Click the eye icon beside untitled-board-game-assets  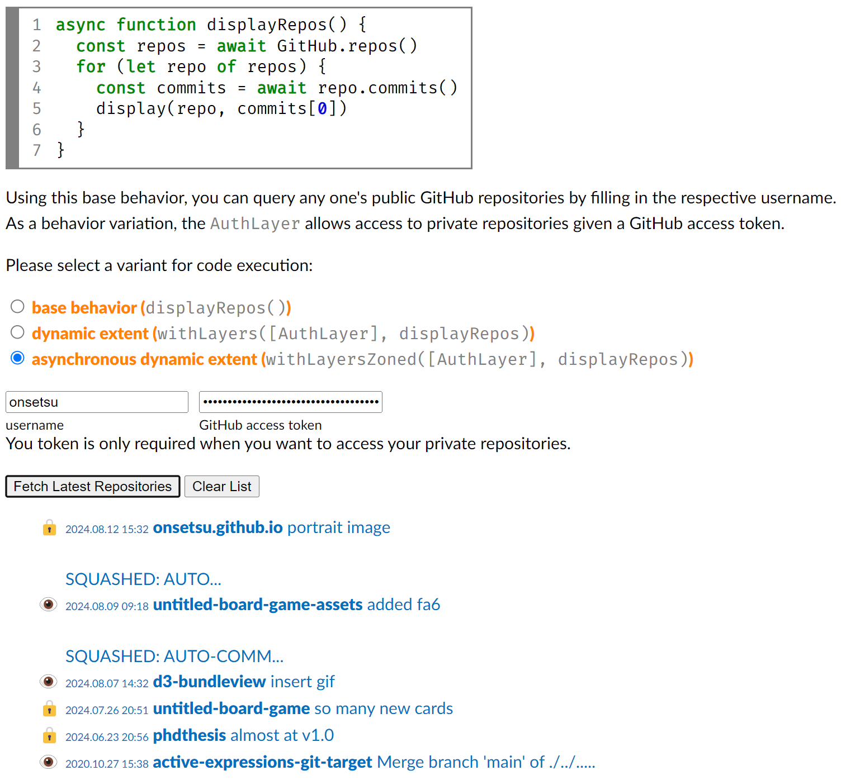49,605
